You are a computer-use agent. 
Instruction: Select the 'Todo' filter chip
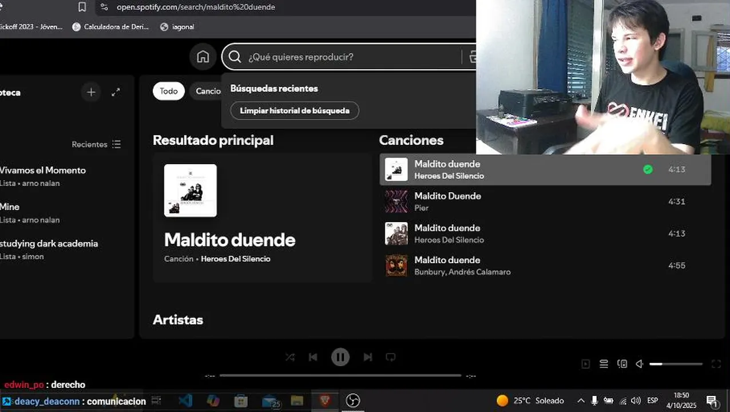(x=169, y=91)
